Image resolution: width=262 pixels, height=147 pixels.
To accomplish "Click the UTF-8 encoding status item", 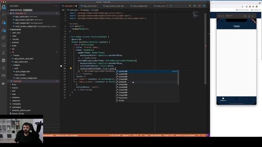I will (x=135, y=136).
